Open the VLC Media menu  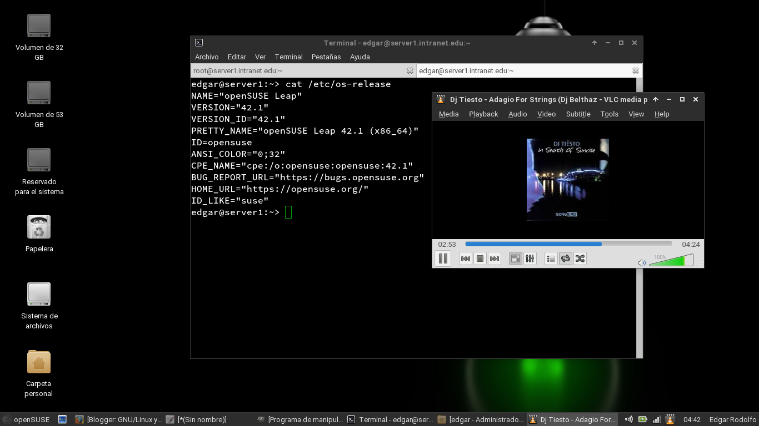[448, 114]
